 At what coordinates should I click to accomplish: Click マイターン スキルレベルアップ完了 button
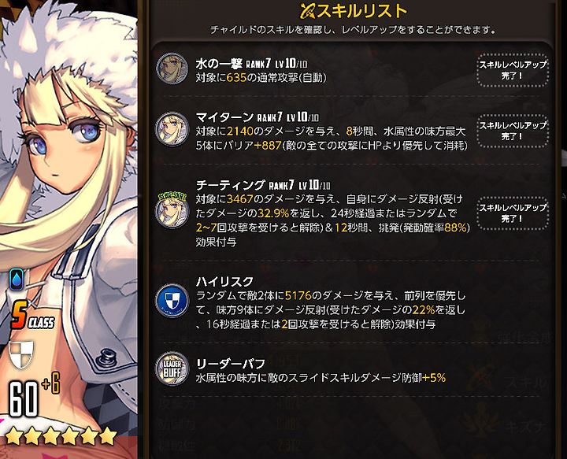coord(513,131)
